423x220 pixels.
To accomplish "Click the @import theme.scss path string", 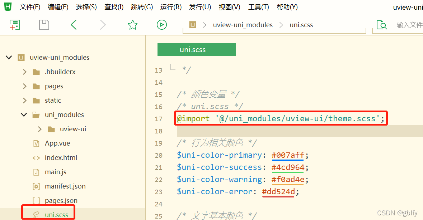I will tap(297, 118).
